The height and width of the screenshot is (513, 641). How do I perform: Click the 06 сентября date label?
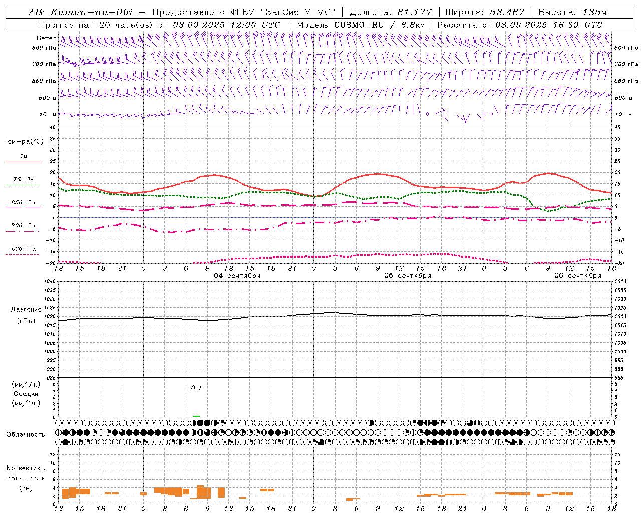(x=578, y=276)
